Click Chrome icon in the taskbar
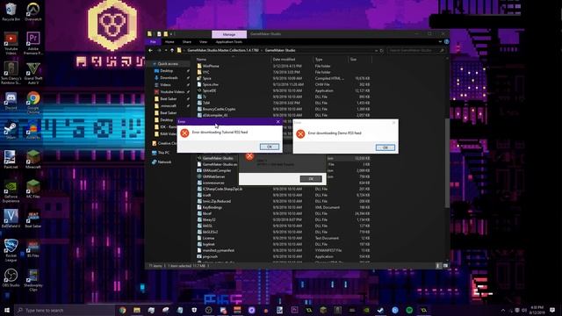562x316 pixels. pos(123,310)
